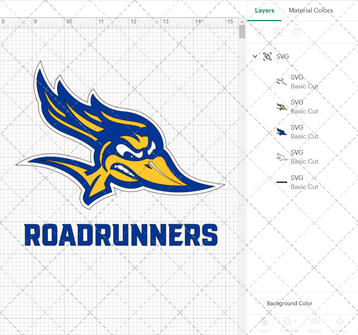Select the ROADRUNNERS text on canvas

click(121, 235)
